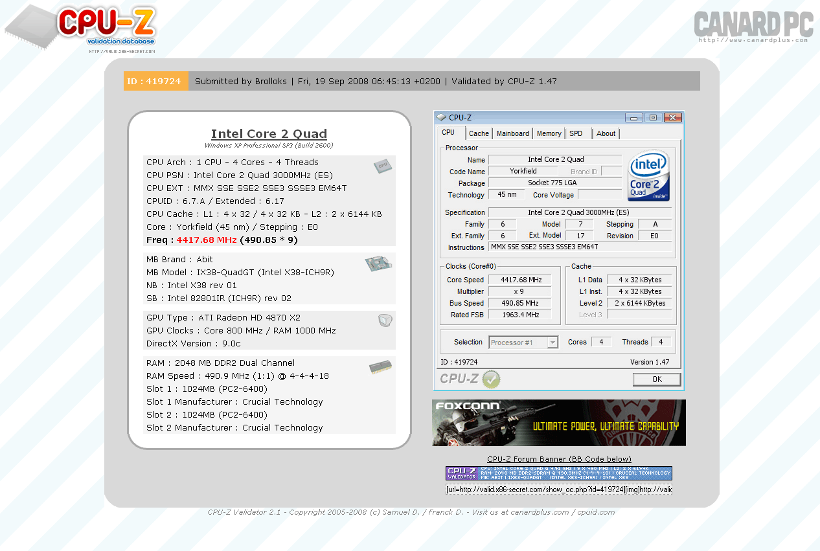This screenshot has height=551, width=820.
Task: Click the CPU-Z Validator copyright footer text
Action: point(411,512)
